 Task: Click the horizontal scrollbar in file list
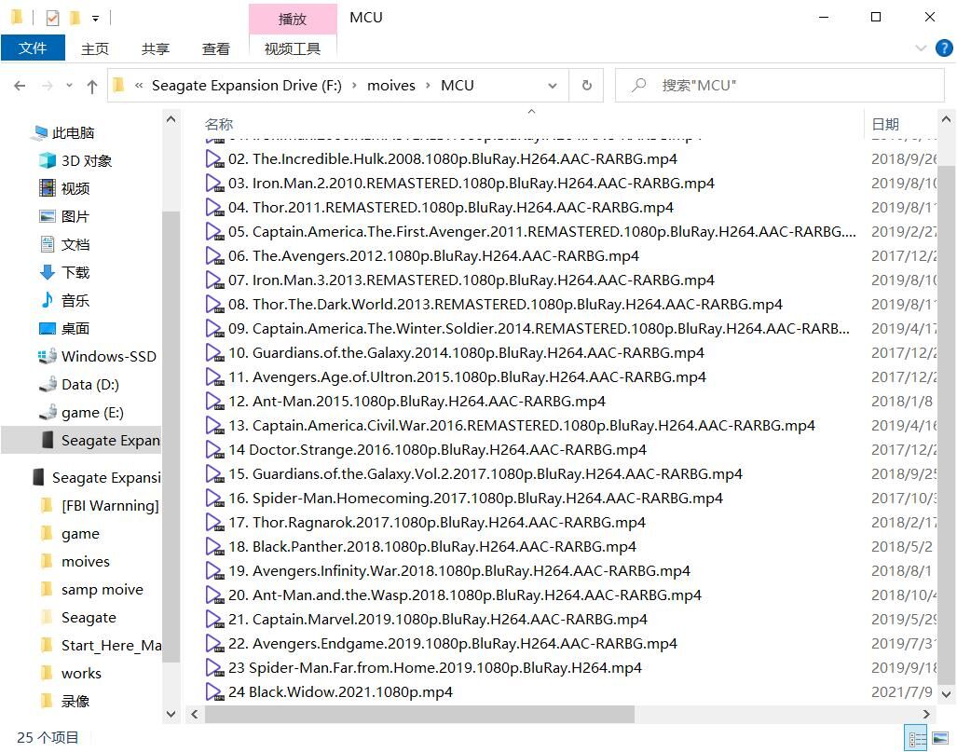[419, 715]
